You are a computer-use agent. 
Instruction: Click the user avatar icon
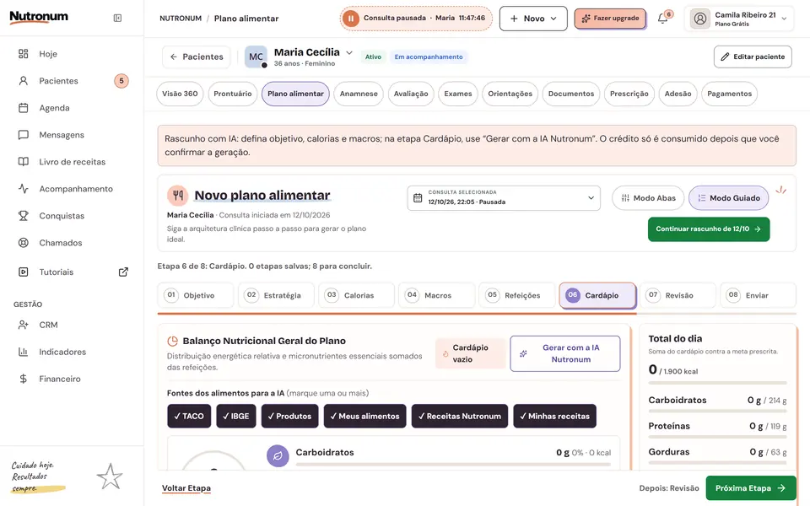click(x=700, y=19)
